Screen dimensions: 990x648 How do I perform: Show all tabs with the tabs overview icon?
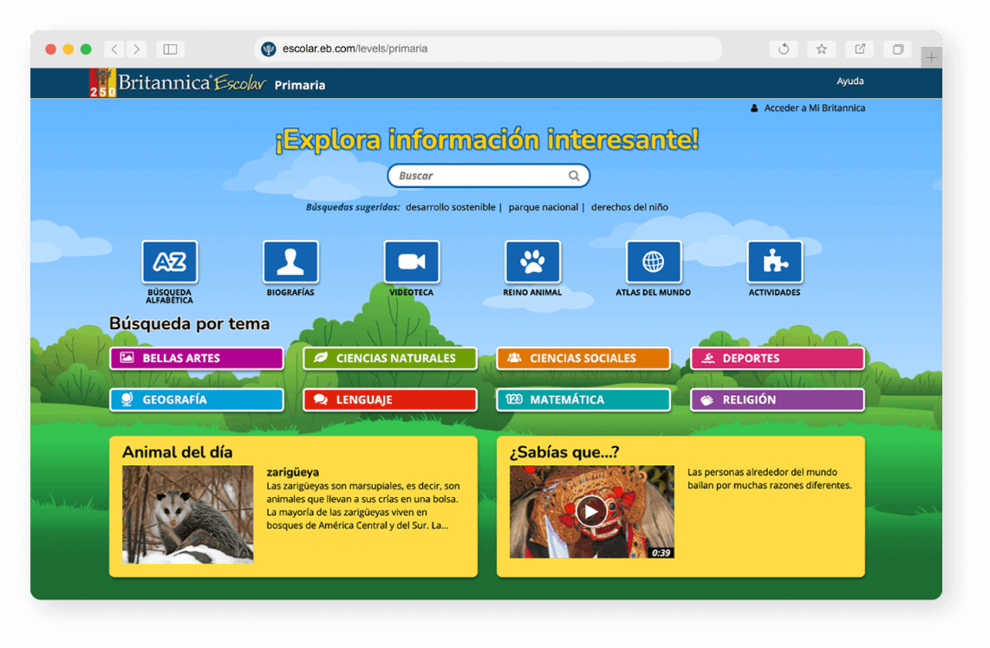(x=898, y=49)
